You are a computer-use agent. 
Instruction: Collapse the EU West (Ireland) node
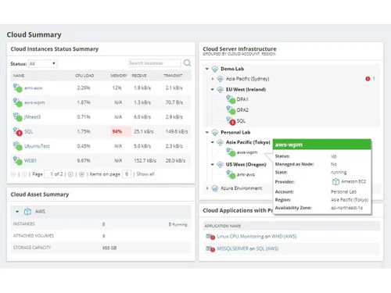[213, 89]
